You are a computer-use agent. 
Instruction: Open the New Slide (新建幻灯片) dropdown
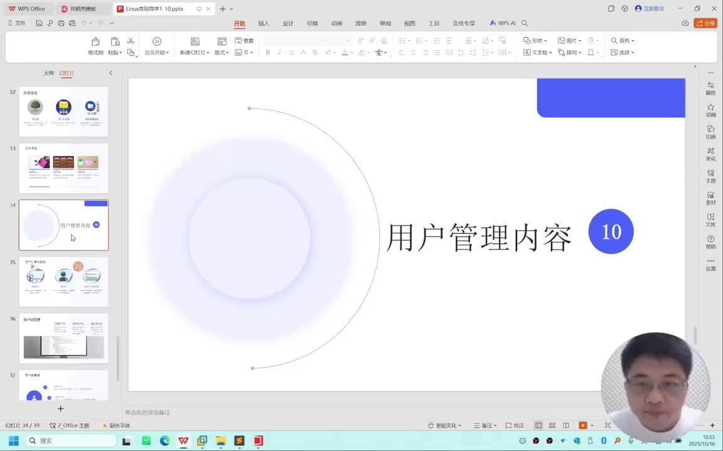click(x=195, y=53)
